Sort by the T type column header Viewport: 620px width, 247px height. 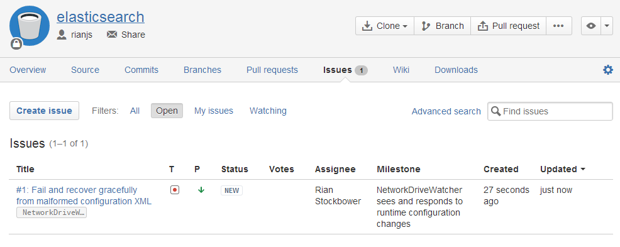pos(172,169)
